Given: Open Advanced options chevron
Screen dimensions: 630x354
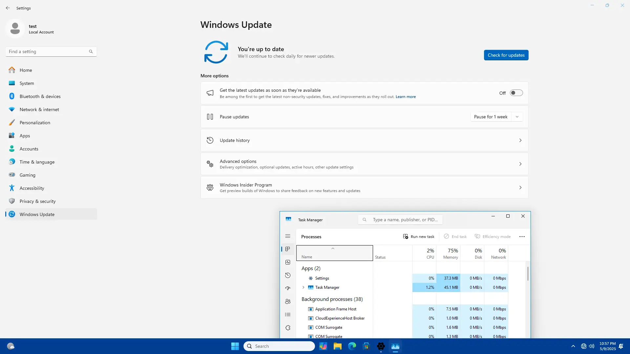Looking at the screenshot, I should (520, 164).
